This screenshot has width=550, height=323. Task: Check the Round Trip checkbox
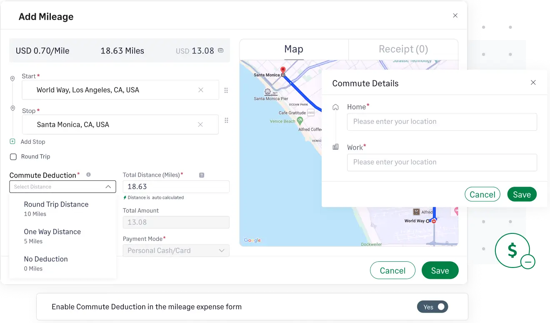13,157
